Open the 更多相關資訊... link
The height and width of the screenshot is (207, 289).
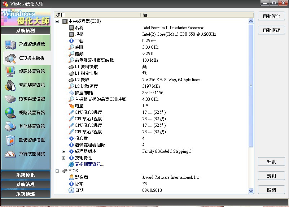89,164
